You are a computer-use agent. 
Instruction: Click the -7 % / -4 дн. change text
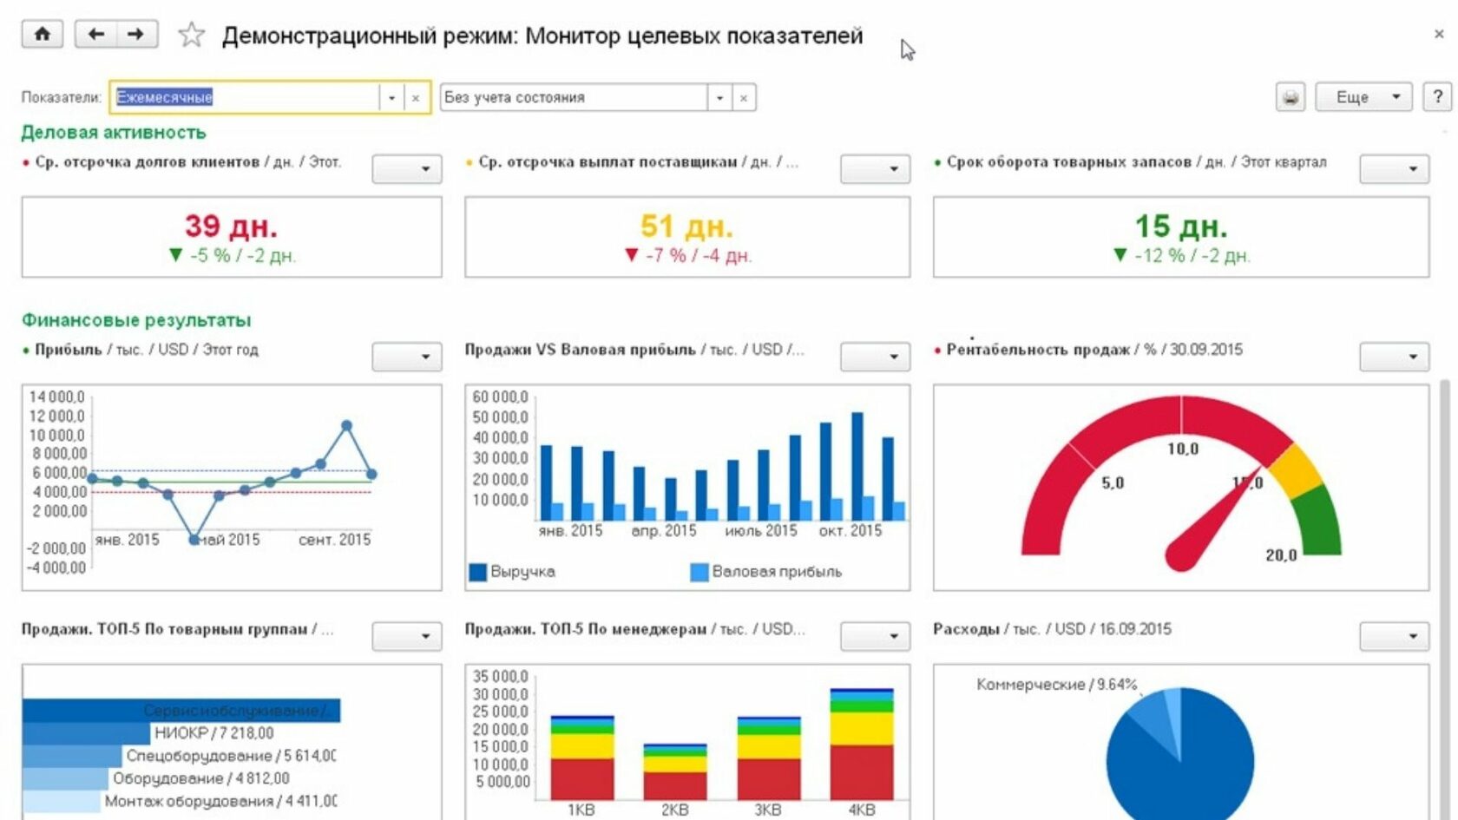coord(699,256)
